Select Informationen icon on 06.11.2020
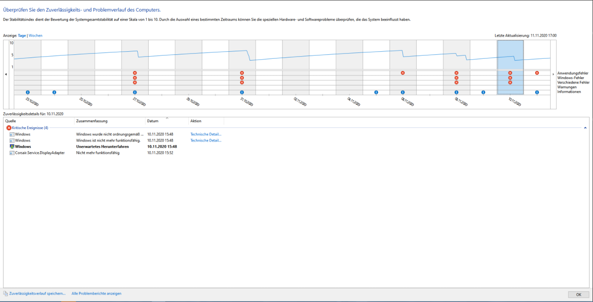 pos(403,93)
